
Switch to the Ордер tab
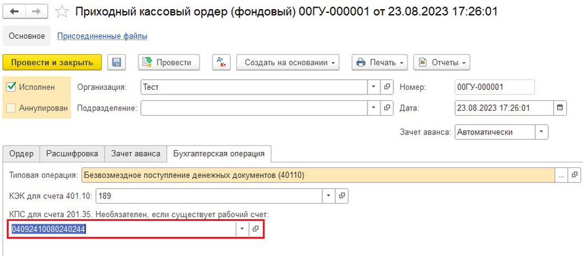[x=21, y=153]
